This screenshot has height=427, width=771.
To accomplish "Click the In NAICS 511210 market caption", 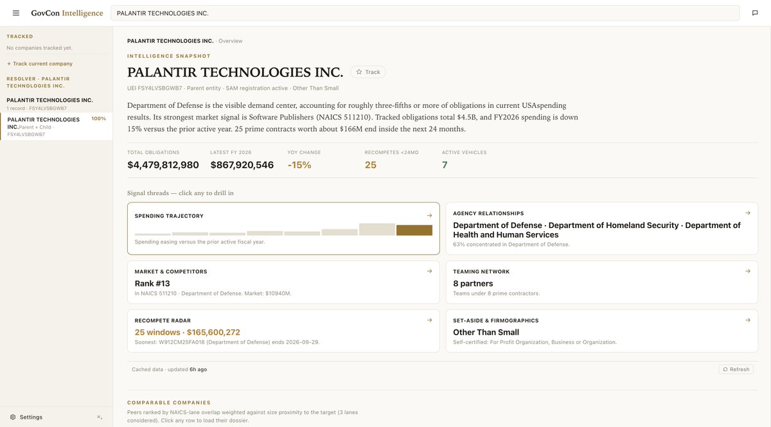I will click(x=213, y=293).
